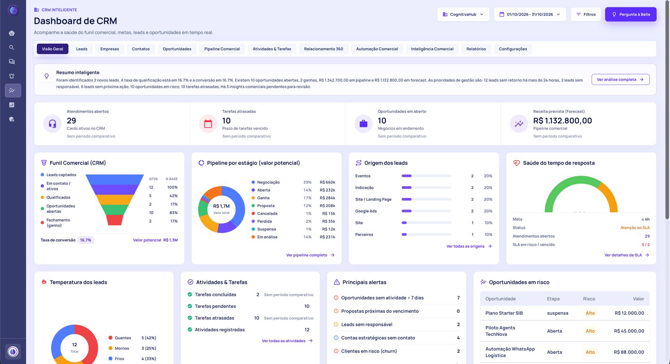Click the flame icon beside Temperatura dos leads
Screen dimensions: 670x364
click(44, 282)
